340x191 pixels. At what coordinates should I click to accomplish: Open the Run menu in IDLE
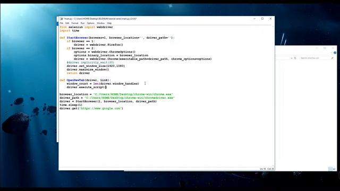(x=82, y=23)
